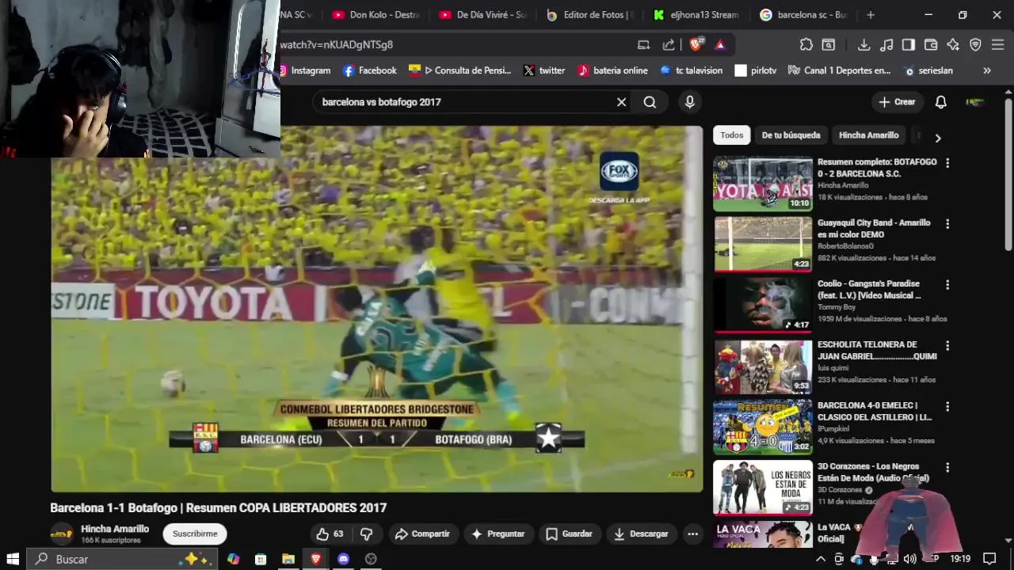Click the Brave Shields lion icon

[696, 44]
